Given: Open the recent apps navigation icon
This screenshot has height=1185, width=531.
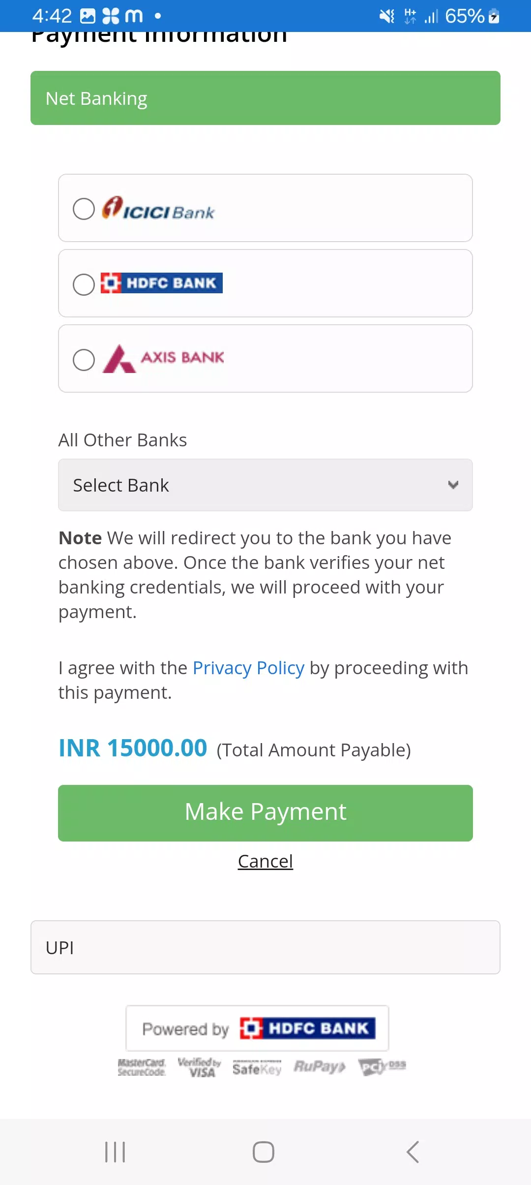Looking at the screenshot, I should [115, 1152].
